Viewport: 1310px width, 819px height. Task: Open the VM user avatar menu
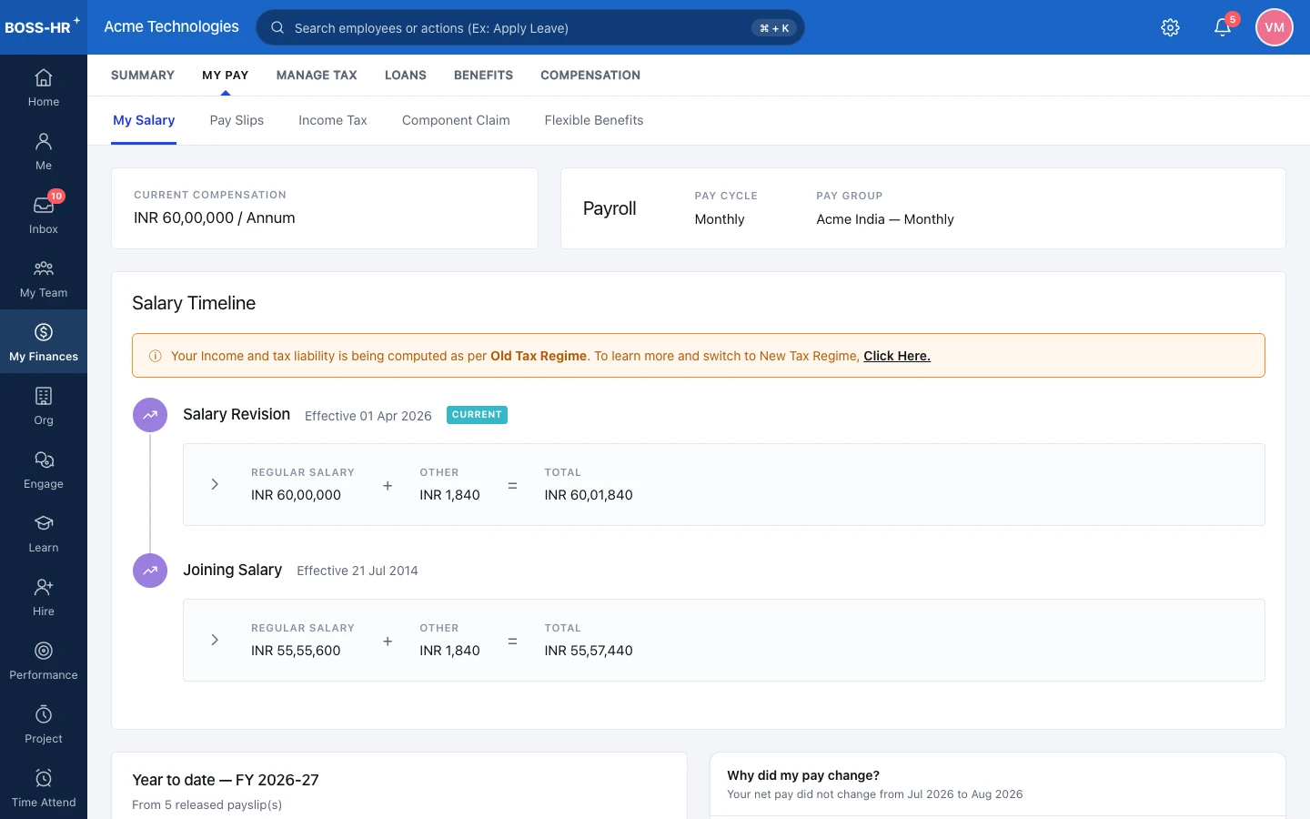[1275, 27]
